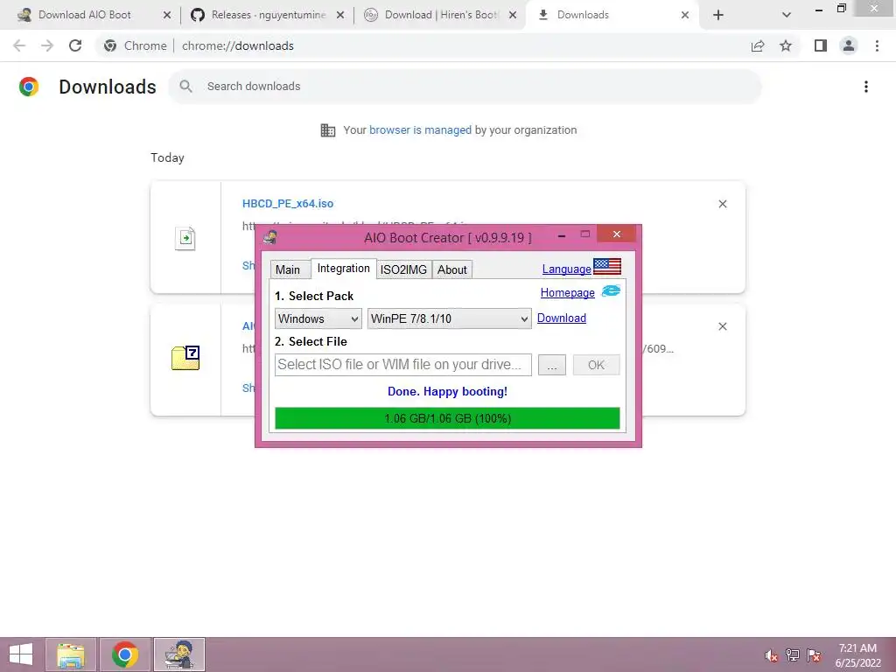
Task: Click the US flag language icon
Action: pyautogui.click(x=607, y=266)
